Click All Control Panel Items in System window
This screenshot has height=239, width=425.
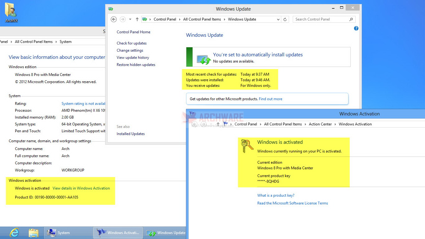point(34,42)
